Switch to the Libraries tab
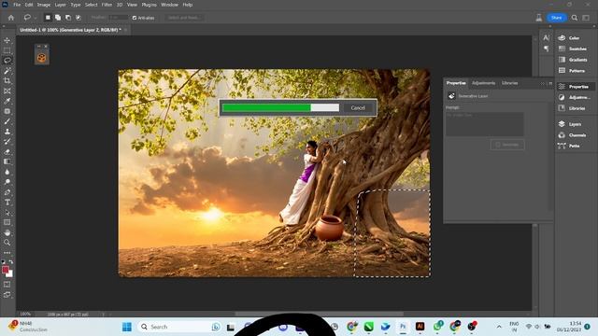 pyautogui.click(x=509, y=83)
